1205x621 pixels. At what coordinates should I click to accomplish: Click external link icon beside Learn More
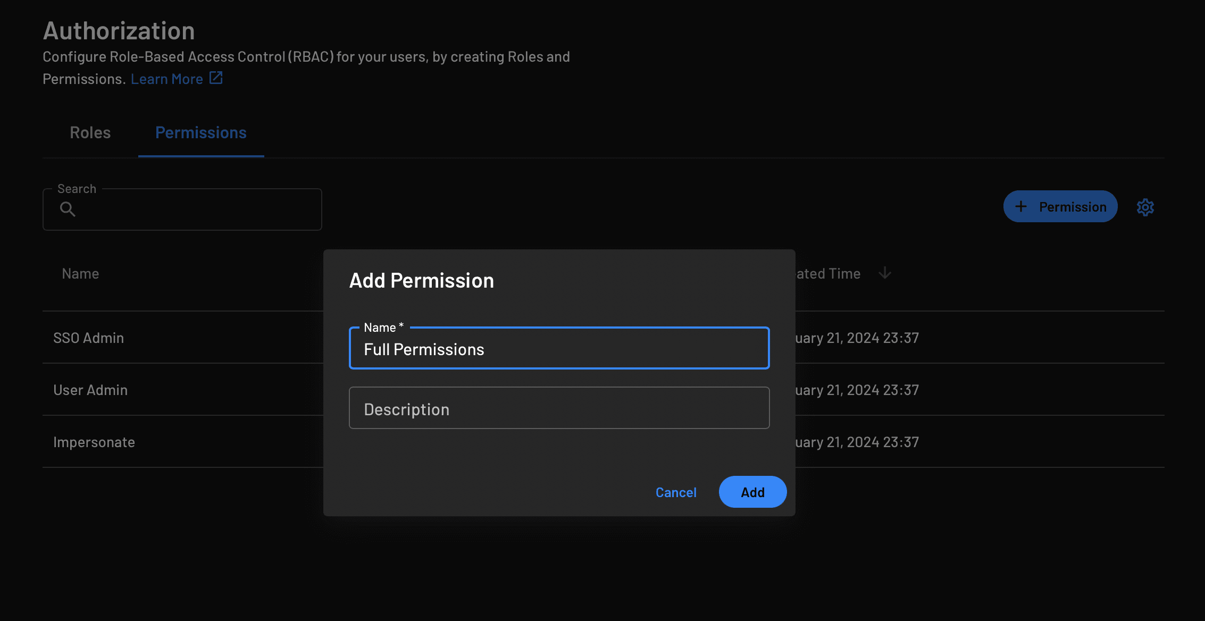[216, 78]
